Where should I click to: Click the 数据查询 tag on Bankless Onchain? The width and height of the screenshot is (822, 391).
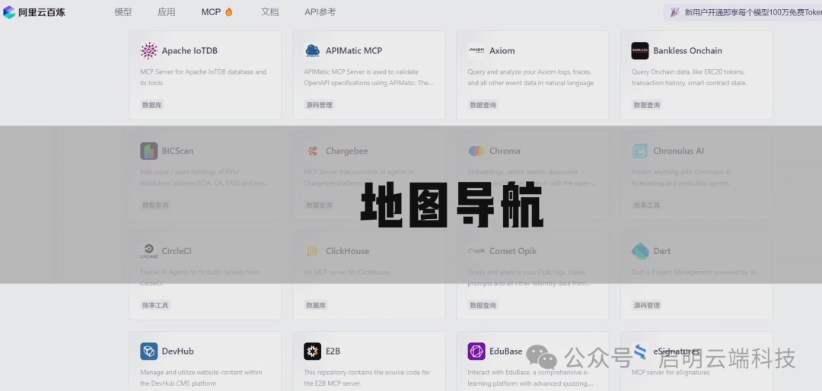pyautogui.click(x=647, y=105)
